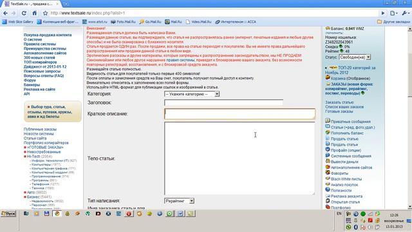
Task: Switch EN keyboard language indicator
Action: coord(339,214)
